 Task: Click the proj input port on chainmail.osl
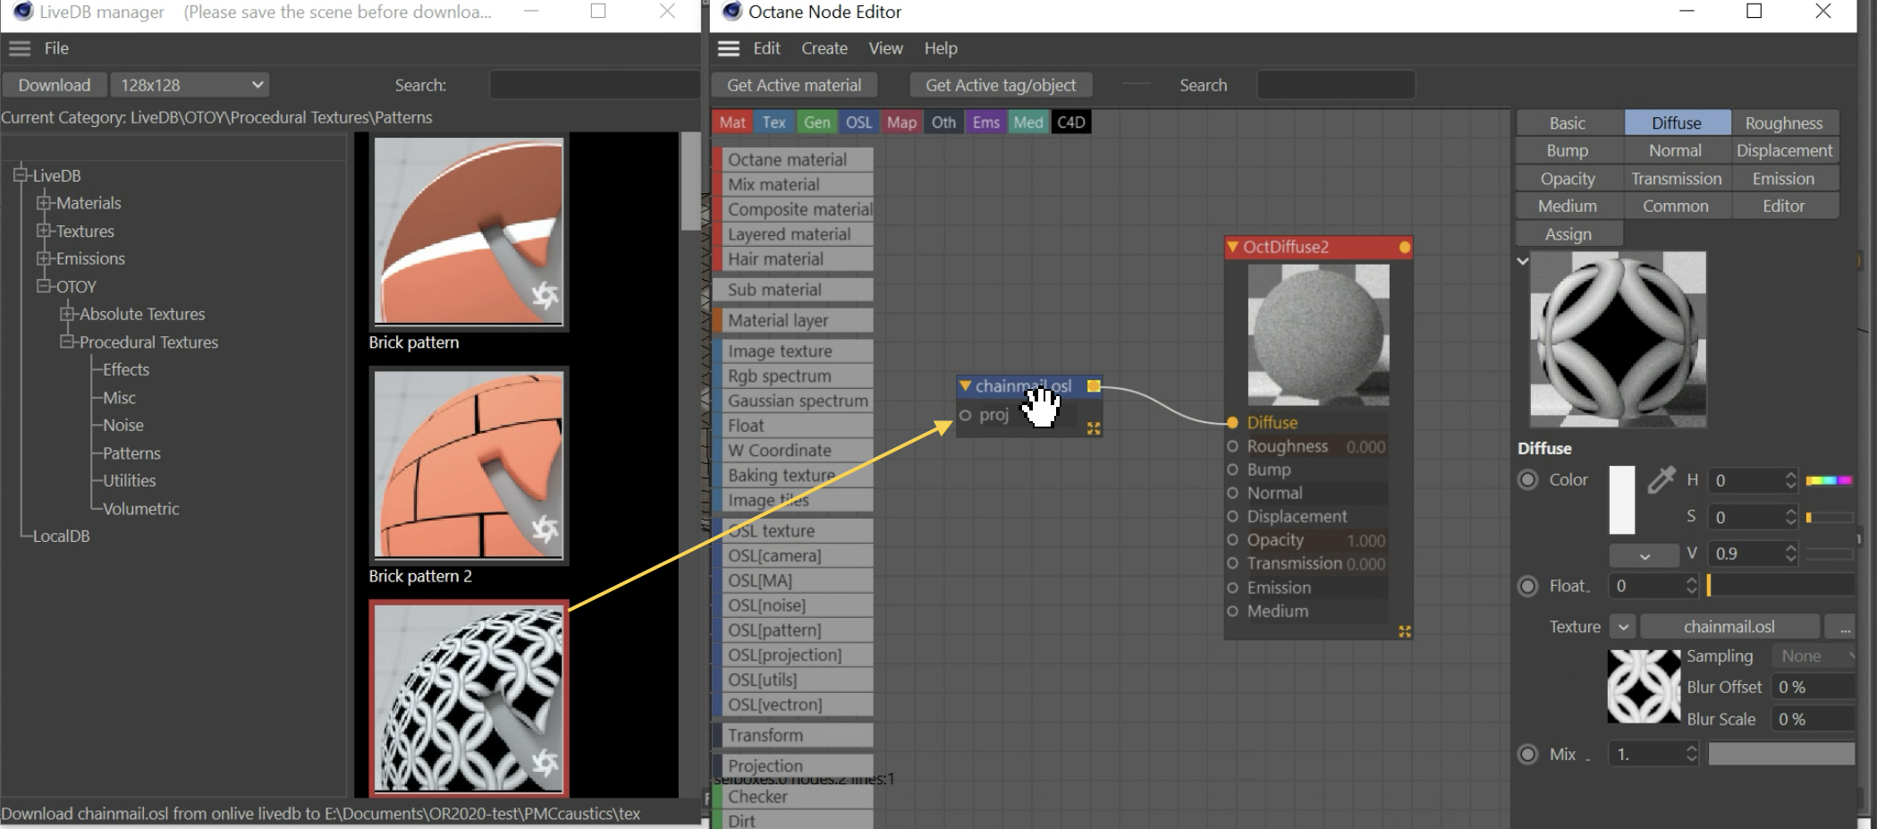pos(966,415)
